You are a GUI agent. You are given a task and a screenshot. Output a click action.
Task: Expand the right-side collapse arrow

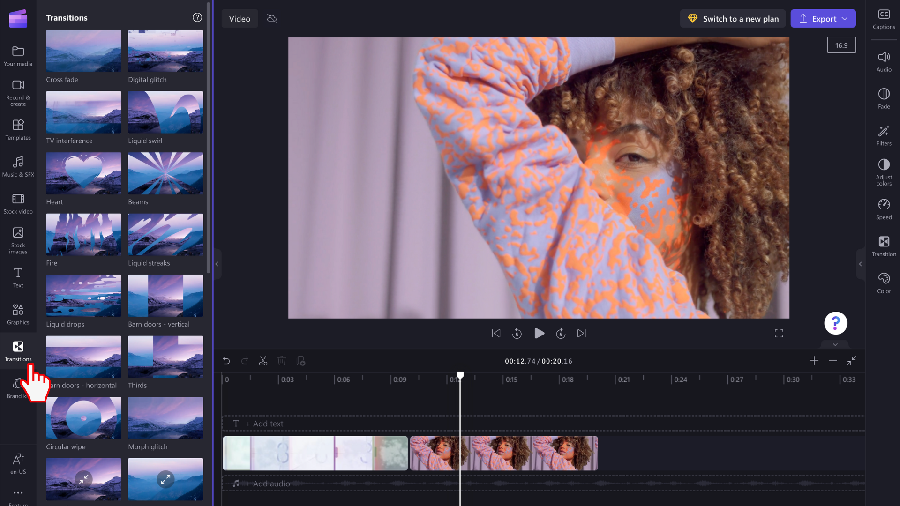click(861, 264)
